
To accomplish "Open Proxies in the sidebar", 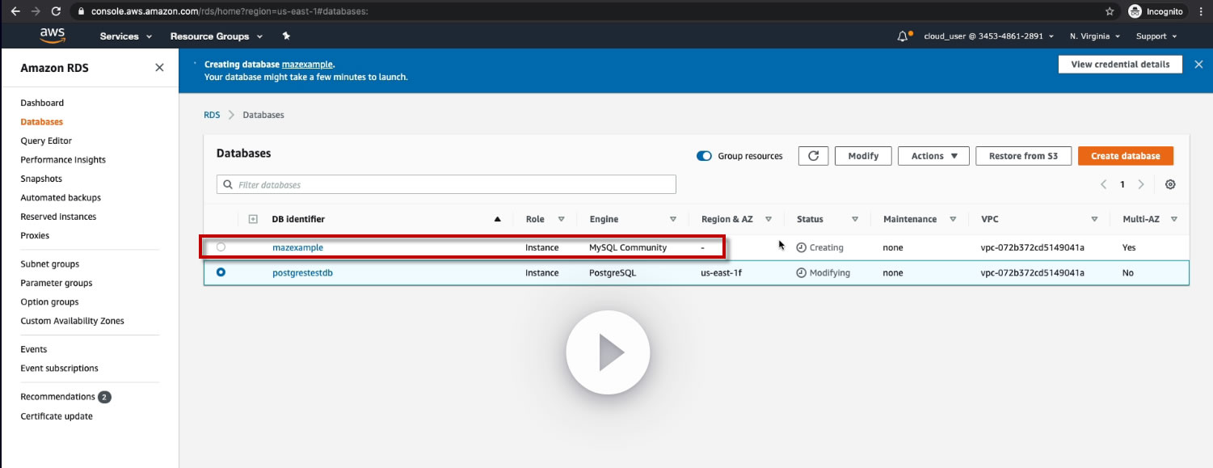I will (x=35, y=235).
